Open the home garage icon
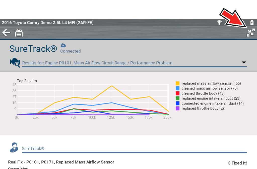The width and height of the screenshot is (257, 169). pyautogui.click(x=19, y=33)
